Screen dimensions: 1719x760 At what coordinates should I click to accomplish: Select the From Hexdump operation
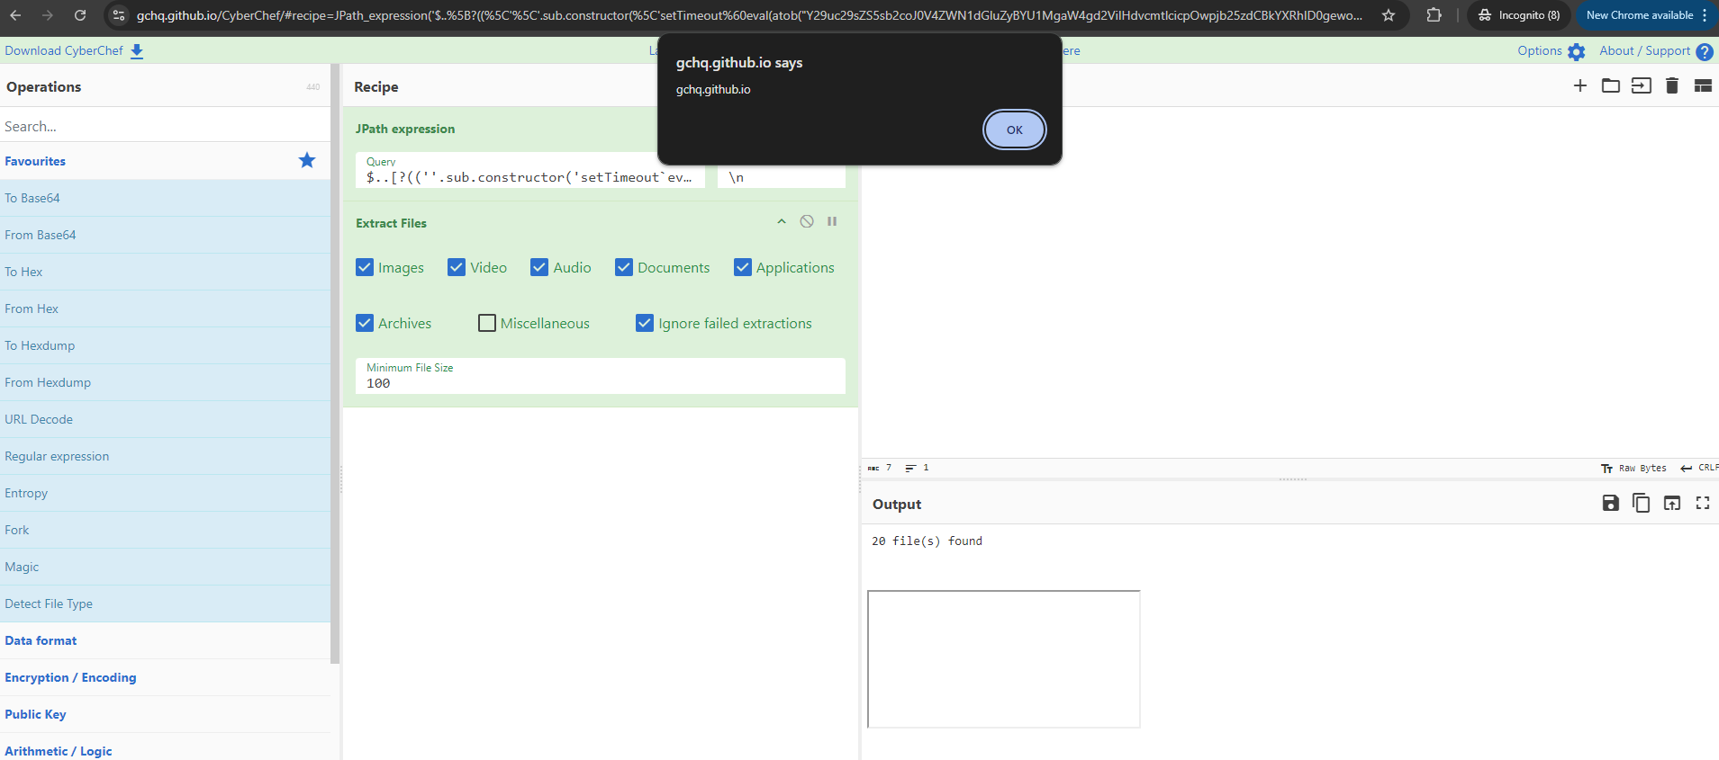coord(165,382)
